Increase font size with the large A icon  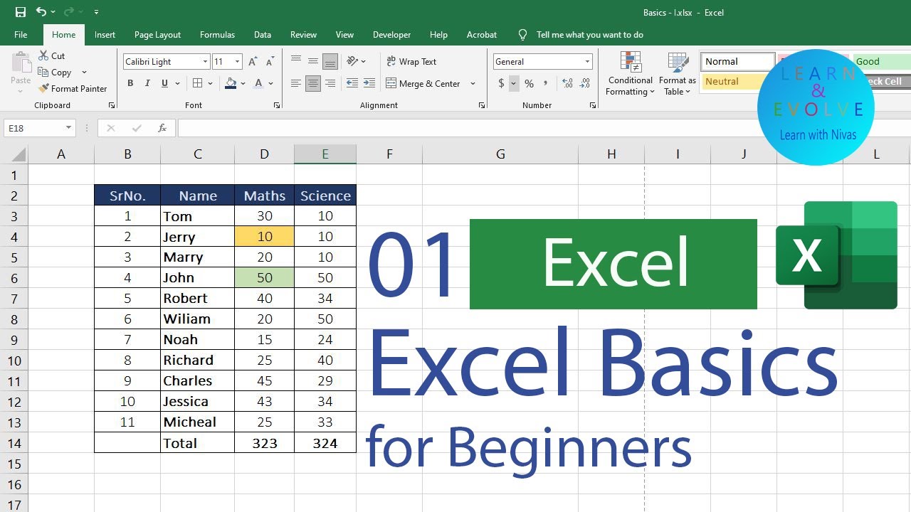point(253,62)
